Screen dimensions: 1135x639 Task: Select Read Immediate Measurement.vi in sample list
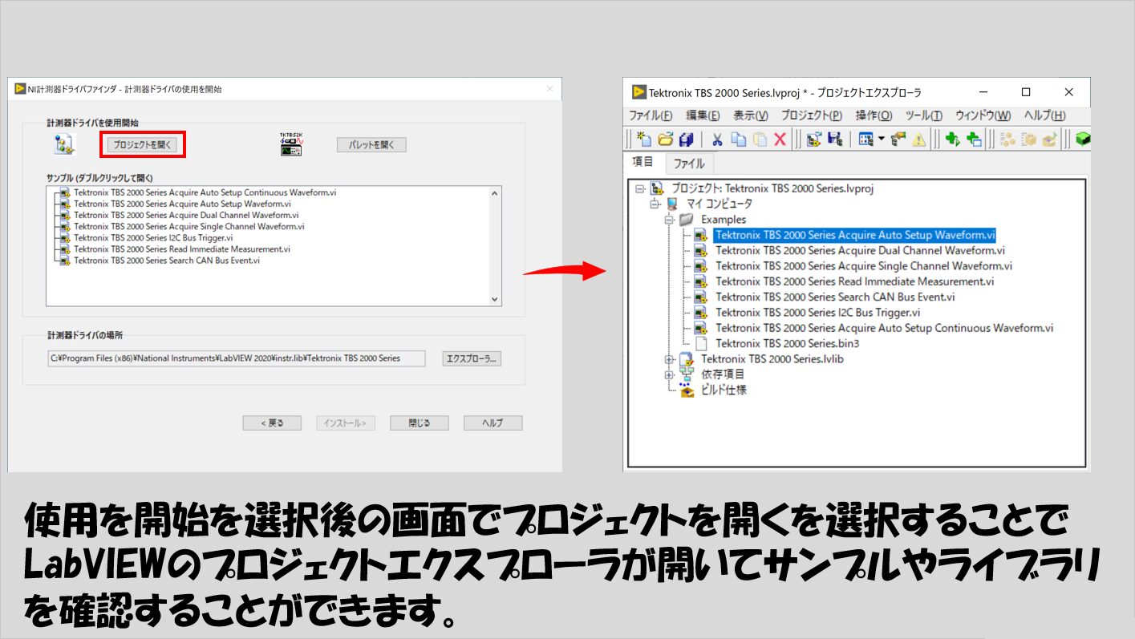click(182, 249)
